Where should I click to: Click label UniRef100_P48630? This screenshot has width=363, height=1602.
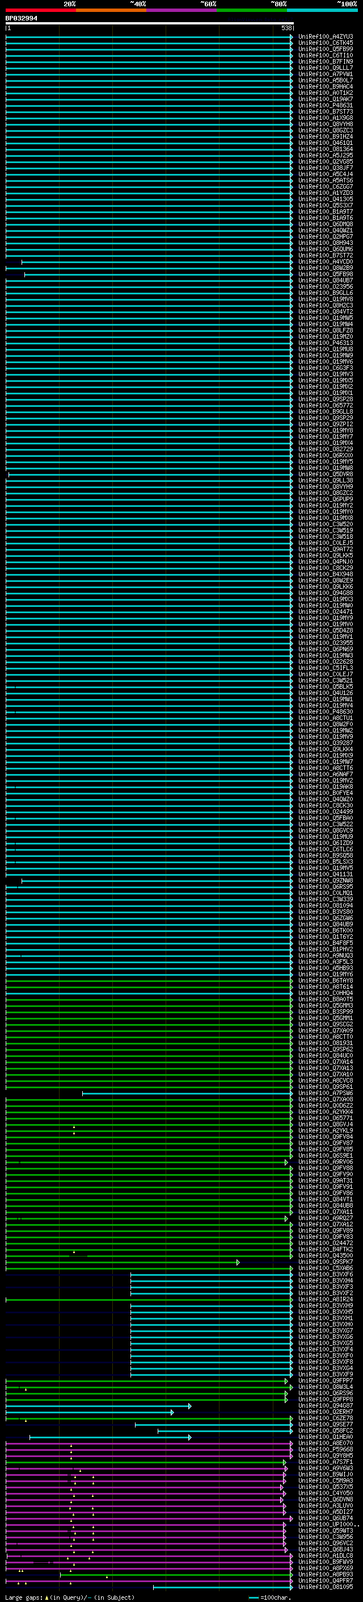326,712
